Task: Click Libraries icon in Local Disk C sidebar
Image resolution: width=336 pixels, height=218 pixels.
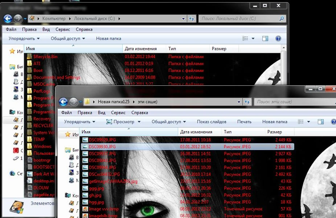Action: click(x=12, y=67)
